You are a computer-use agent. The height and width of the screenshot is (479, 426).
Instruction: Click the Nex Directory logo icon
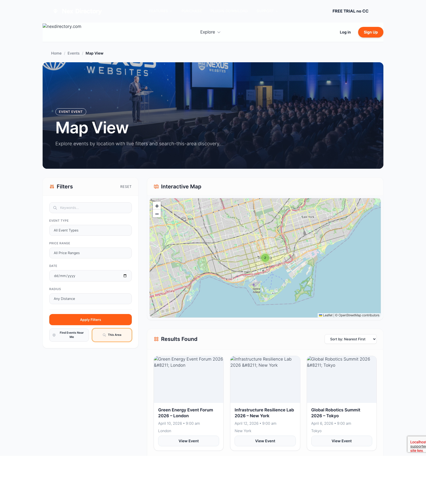[x=56, y=11]
